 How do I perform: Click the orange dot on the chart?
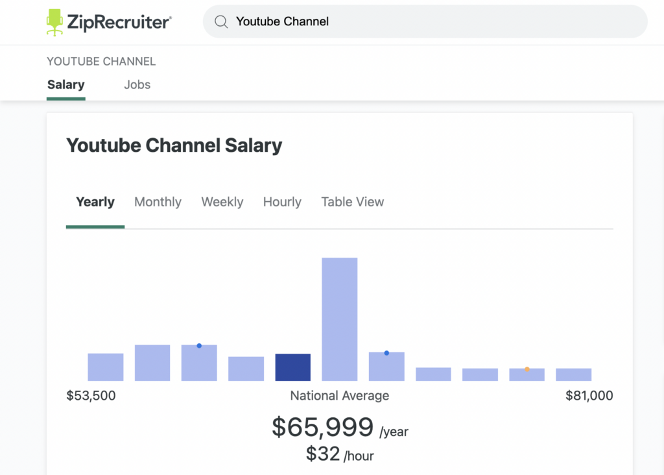tap(527, 369)
